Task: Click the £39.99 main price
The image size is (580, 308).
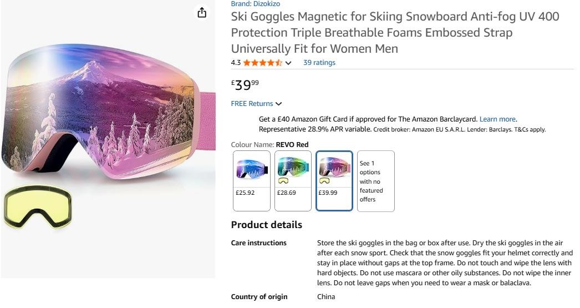Action: pos(245,84)
